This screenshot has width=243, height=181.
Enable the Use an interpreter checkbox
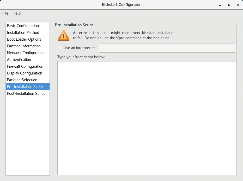60,48
